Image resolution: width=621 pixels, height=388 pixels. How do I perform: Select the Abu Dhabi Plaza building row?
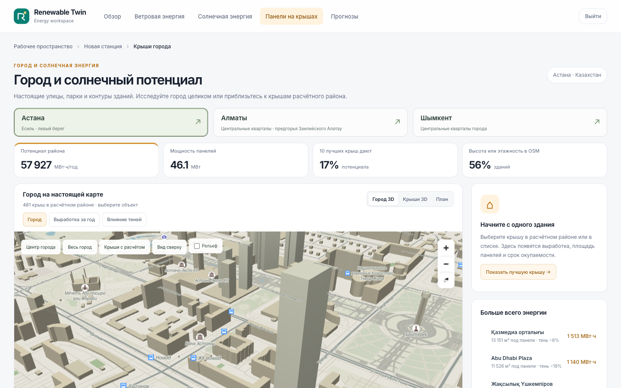point(539,362)
